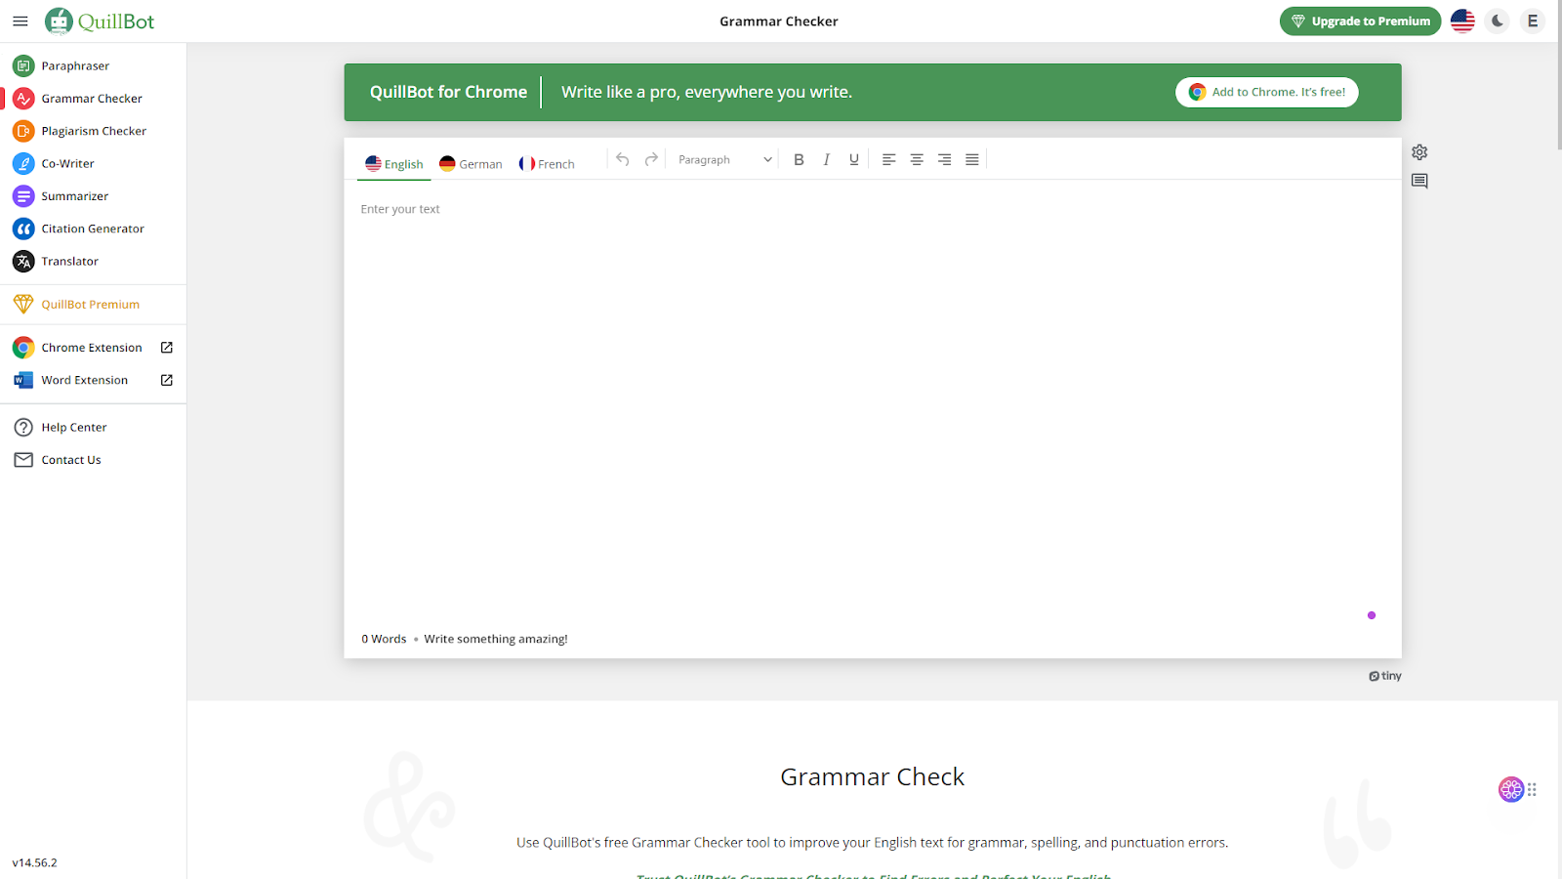Change language using US flag icon
Viewport: 1562px width, 879px height.
[x=1462, y=21]
